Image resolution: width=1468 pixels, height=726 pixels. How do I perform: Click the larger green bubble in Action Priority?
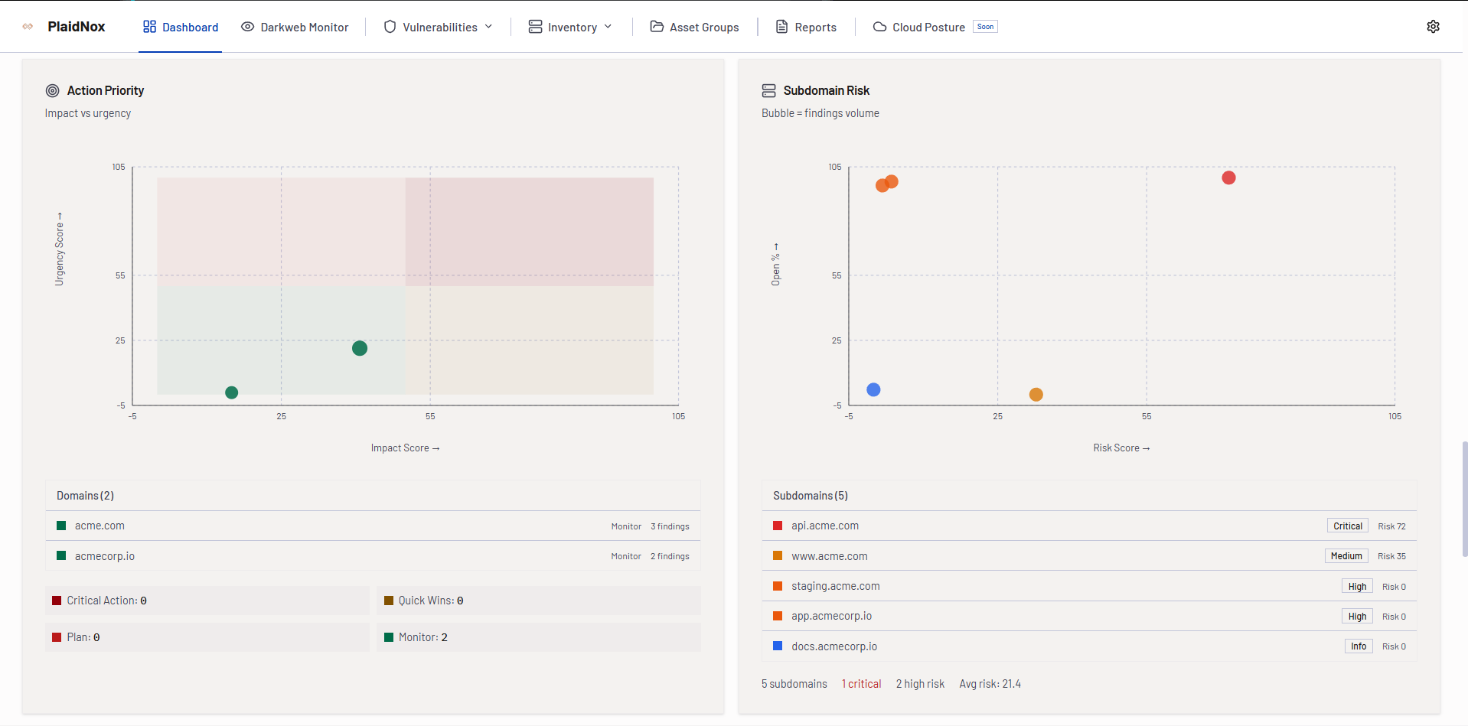(360, 348)
